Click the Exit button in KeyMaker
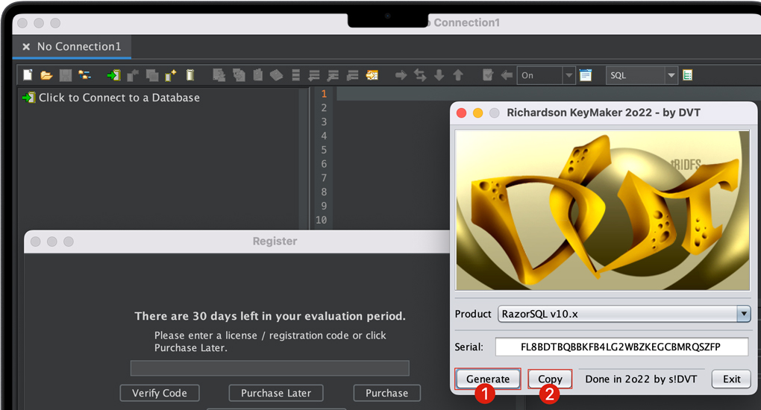 (x=731, y=379)
